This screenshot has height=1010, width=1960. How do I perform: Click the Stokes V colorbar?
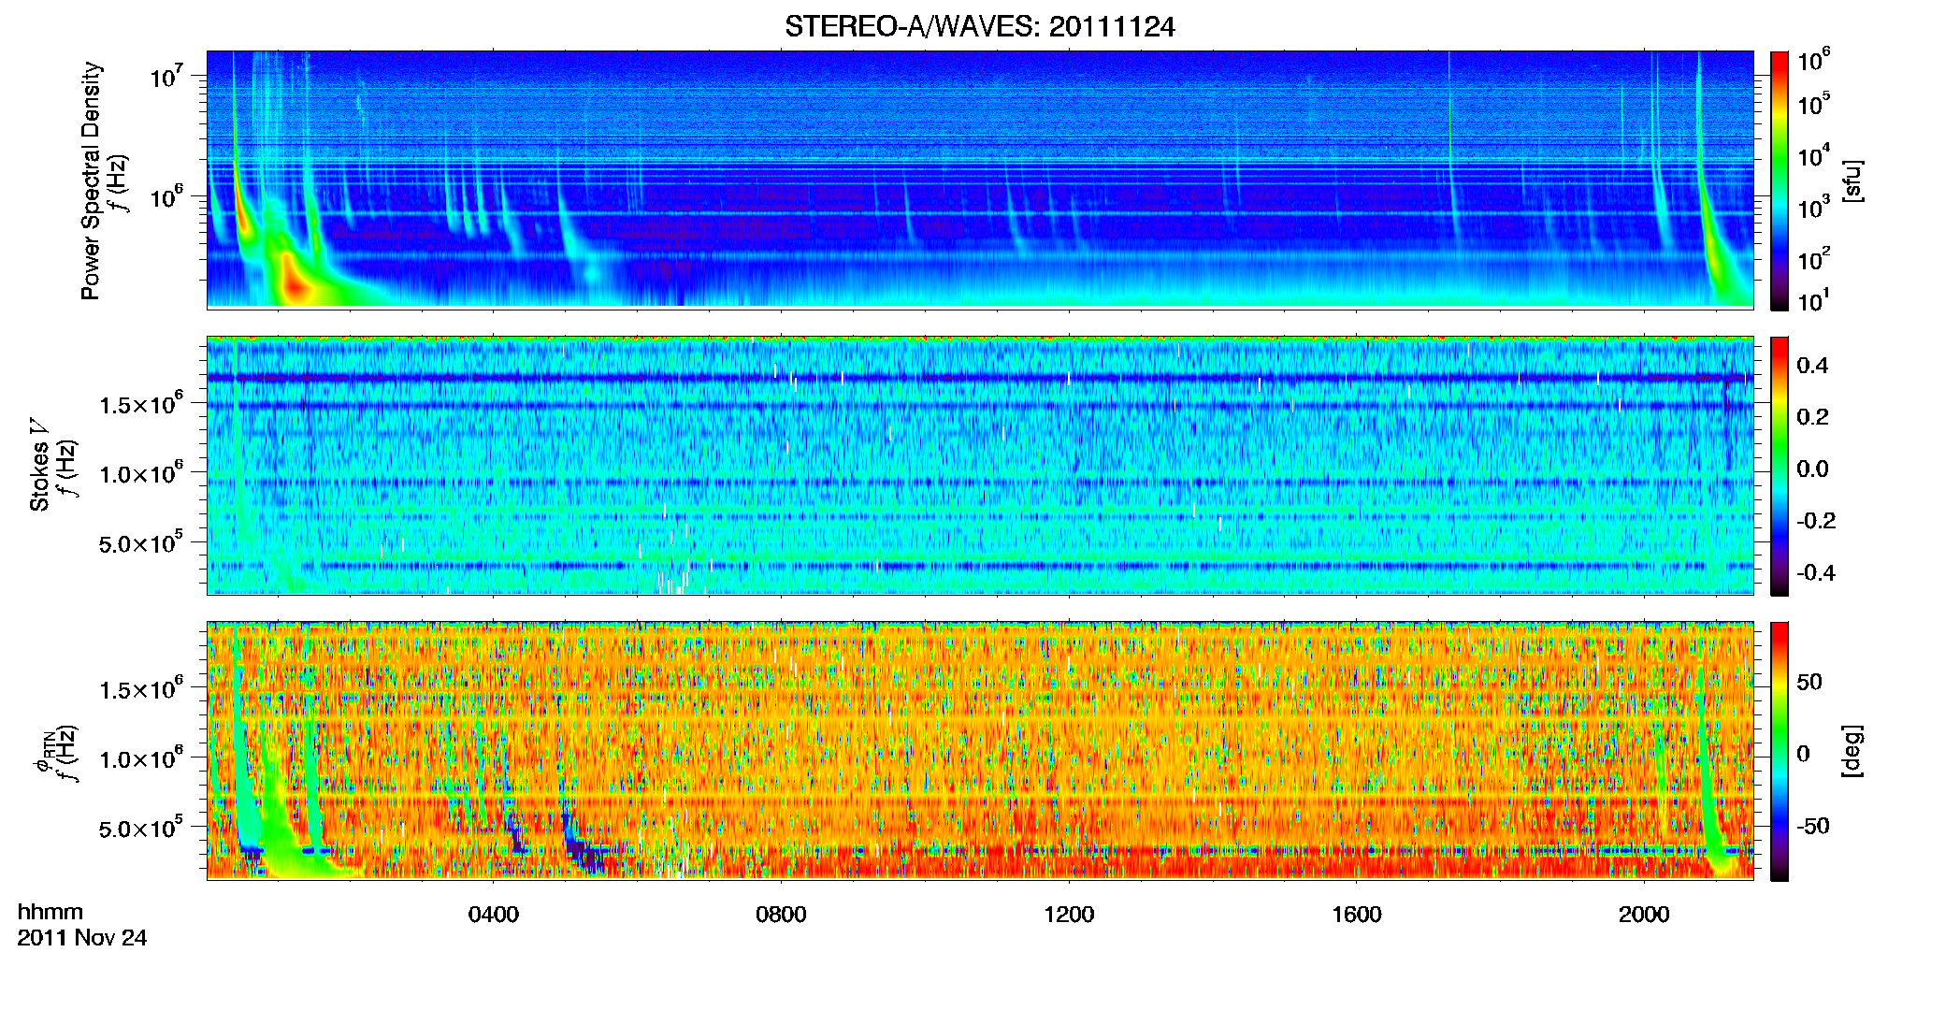(x=1780, y=466)
